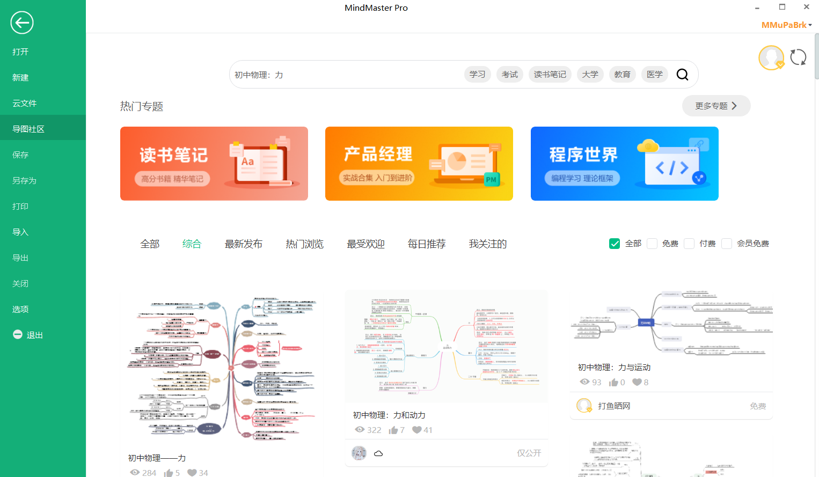The height and width of the screenshot is (477, 819).
Task: Like 初中物理：力和动力 via thumbs-up icon
Action: pos(393,430)
